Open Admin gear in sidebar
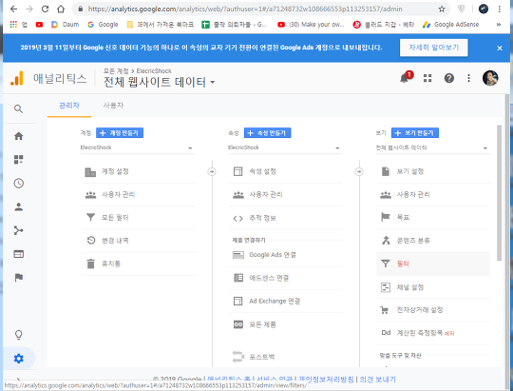Screen dimensions: 513x391 [x=19, y=359]
